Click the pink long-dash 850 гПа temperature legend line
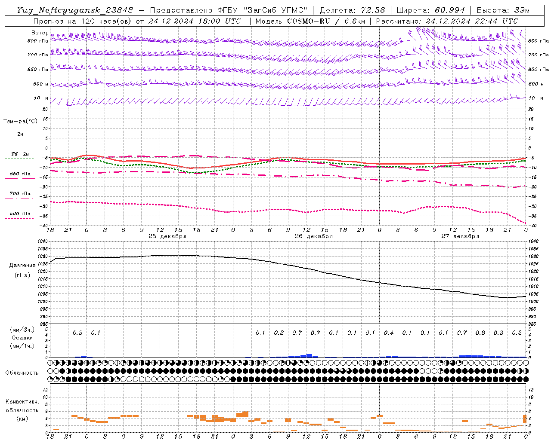 (20, 178)
